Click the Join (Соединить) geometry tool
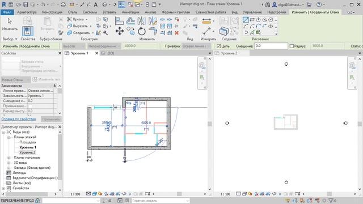This screenshot has height=204, width=363. click(x=78, y=33)
